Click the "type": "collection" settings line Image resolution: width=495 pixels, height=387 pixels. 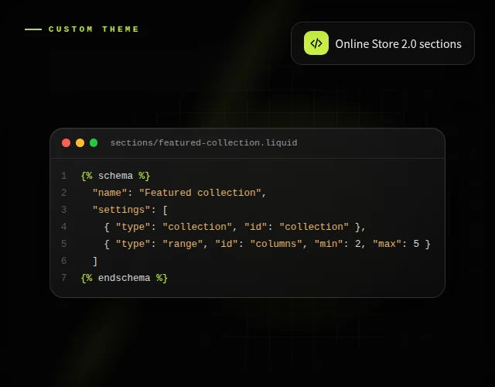point(234,227)
